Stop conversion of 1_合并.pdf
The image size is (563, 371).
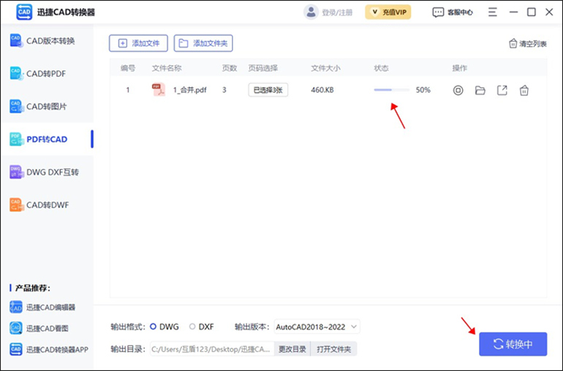pos(458,90)
